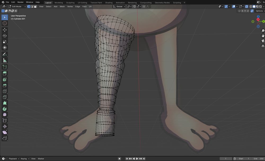Screen dimensions: 265x161
Task: Select the Annotate pencil tool
Action: click(5, 54)
